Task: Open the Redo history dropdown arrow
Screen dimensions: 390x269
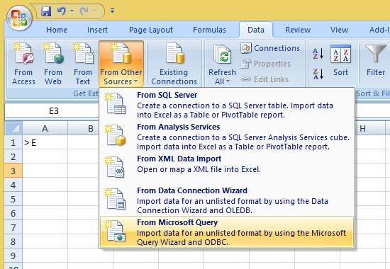Action: (94, 11)
